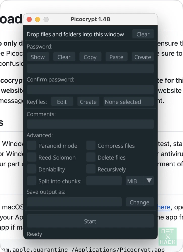Screen dimensions: 183x252
Task: Clear the password field via Clear button
Action: pyautogui.click(x=64, y=57)
